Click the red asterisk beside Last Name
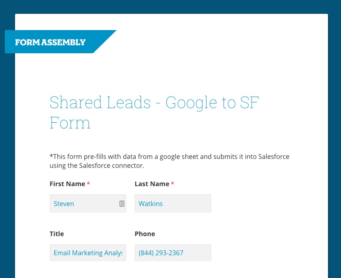341x278 pixels. pos(172,184)
